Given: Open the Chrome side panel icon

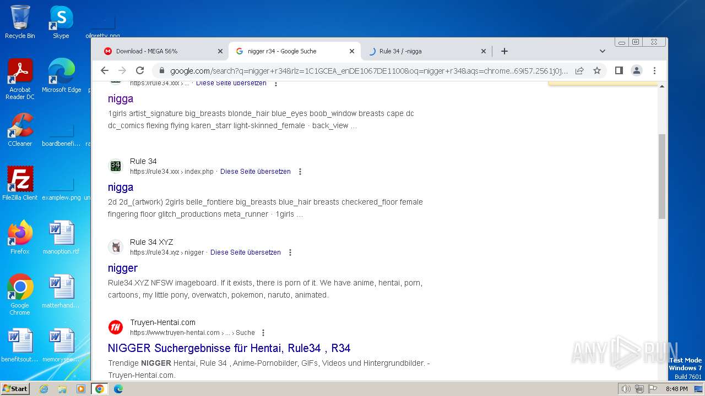Looking at the screenshot, I should point(619,70).
